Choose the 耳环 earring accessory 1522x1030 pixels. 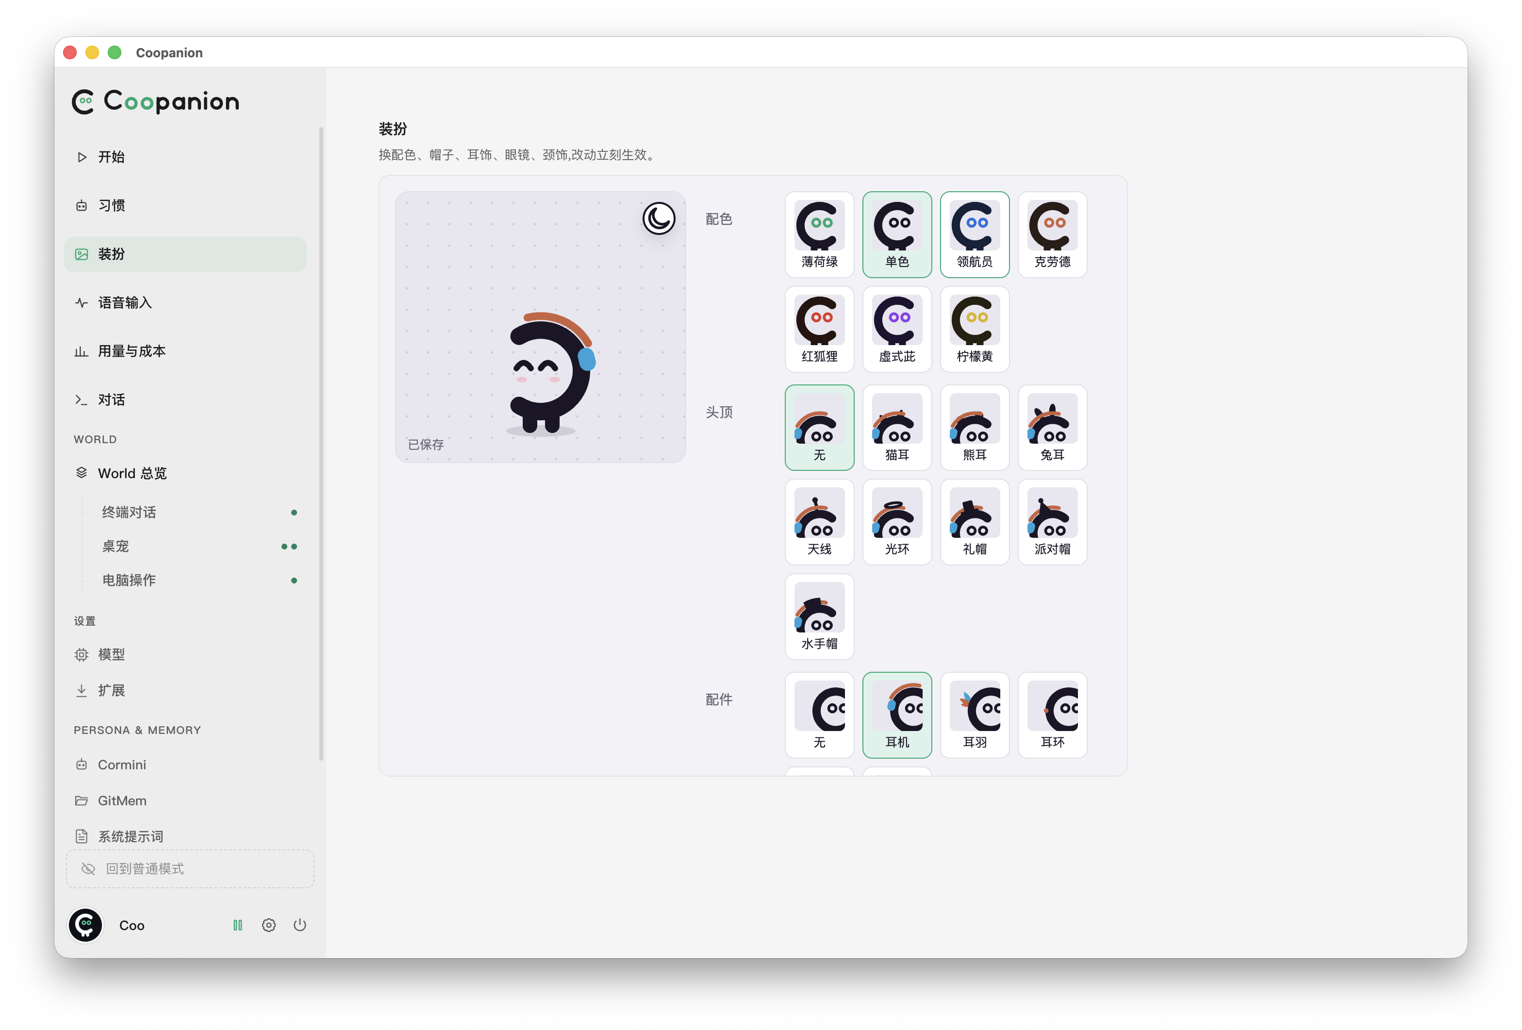coord(1052,715)
